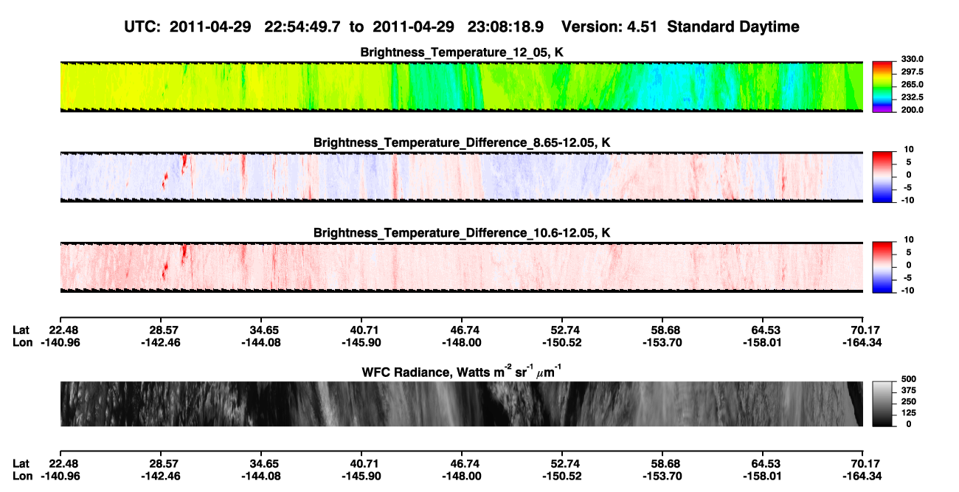Click longitude '-144.08' on axis under WFC strip
The width and height of the screenshot is (959, 492).
(x=260, y=477)
